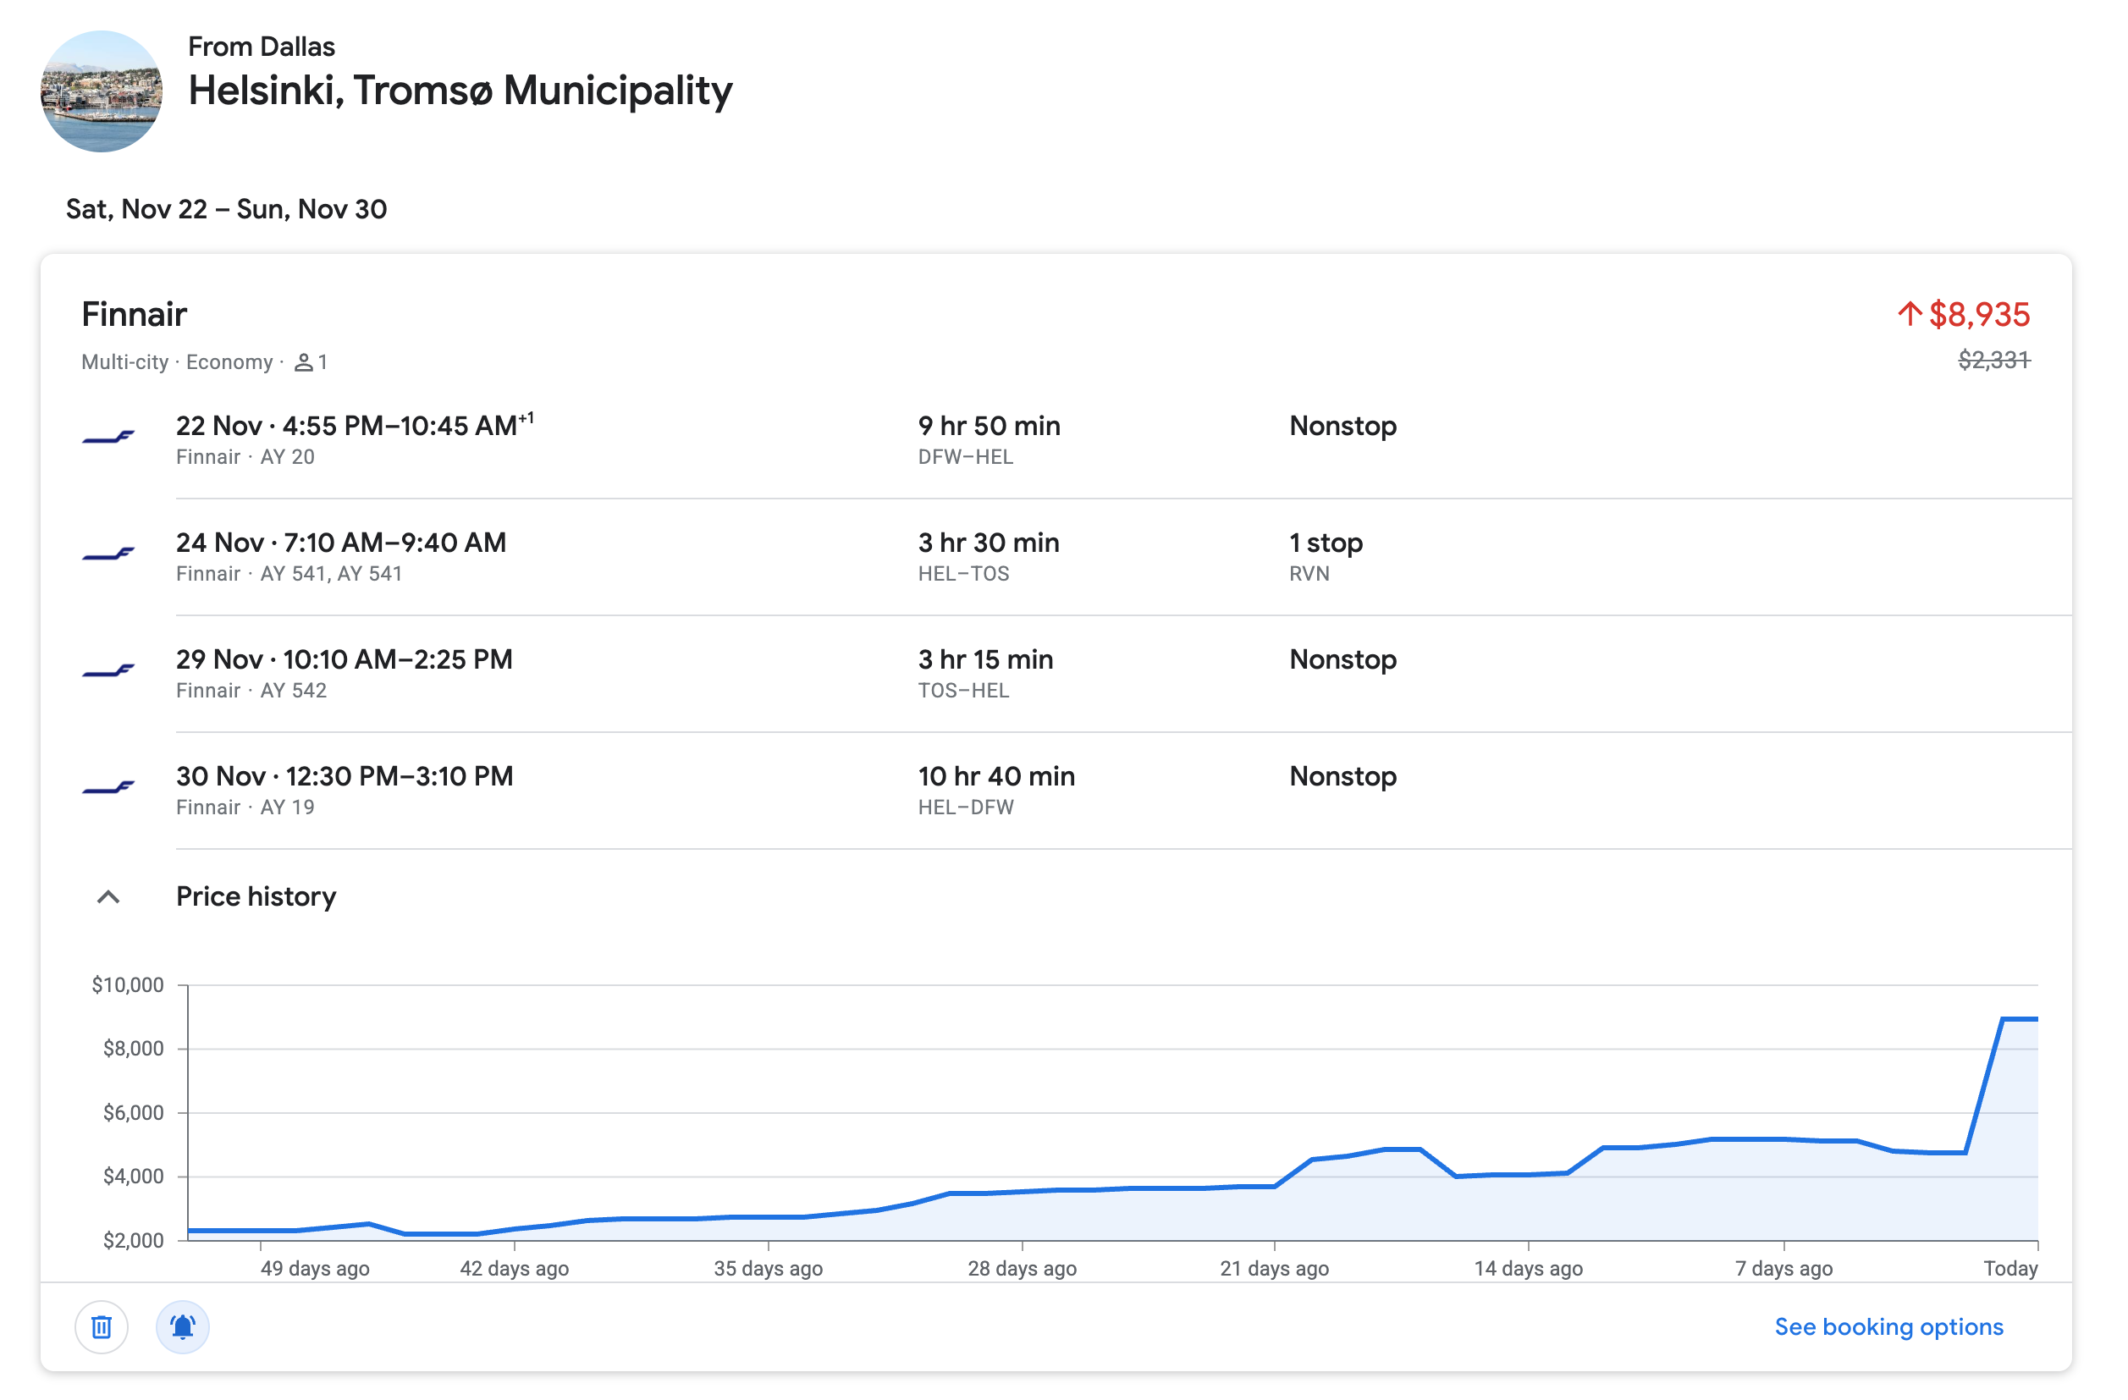Screen dimensions: 2128x1400
Task: Click Finnair logo on 24 Nov flight
Action: pyautogui.click(x=108, y=554)
